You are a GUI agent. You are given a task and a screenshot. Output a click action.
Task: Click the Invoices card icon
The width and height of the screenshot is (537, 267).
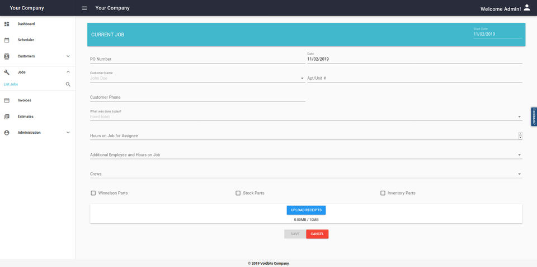(x=7, y=100)
